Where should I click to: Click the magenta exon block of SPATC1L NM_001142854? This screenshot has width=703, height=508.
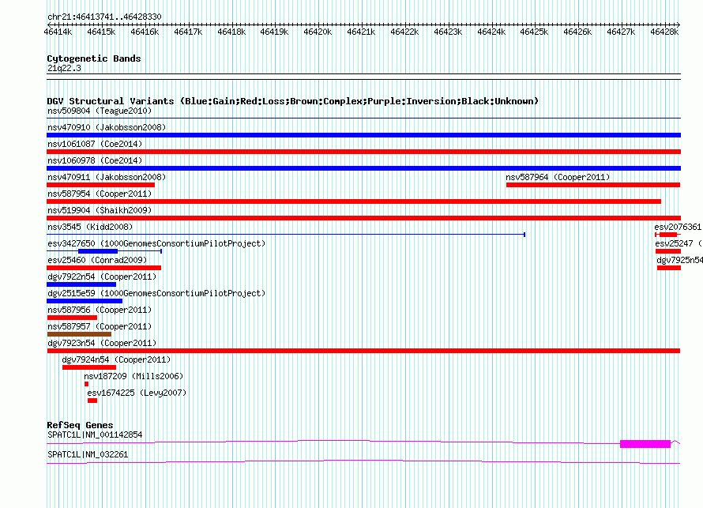pyautogui.click(x=645, y=444)
